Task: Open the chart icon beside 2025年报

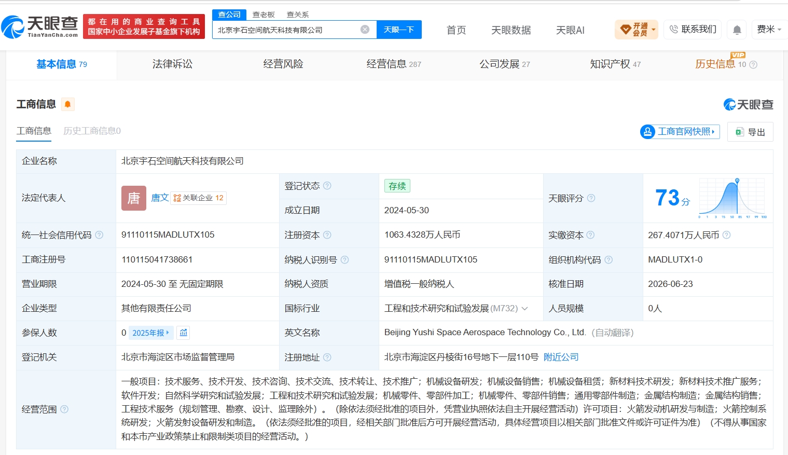Action: (x=184, y=333)
